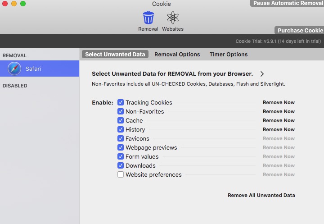Click Remove Now for Non-Favorites
The width and height of the screenshot is (324, 224).
point(279,111)
